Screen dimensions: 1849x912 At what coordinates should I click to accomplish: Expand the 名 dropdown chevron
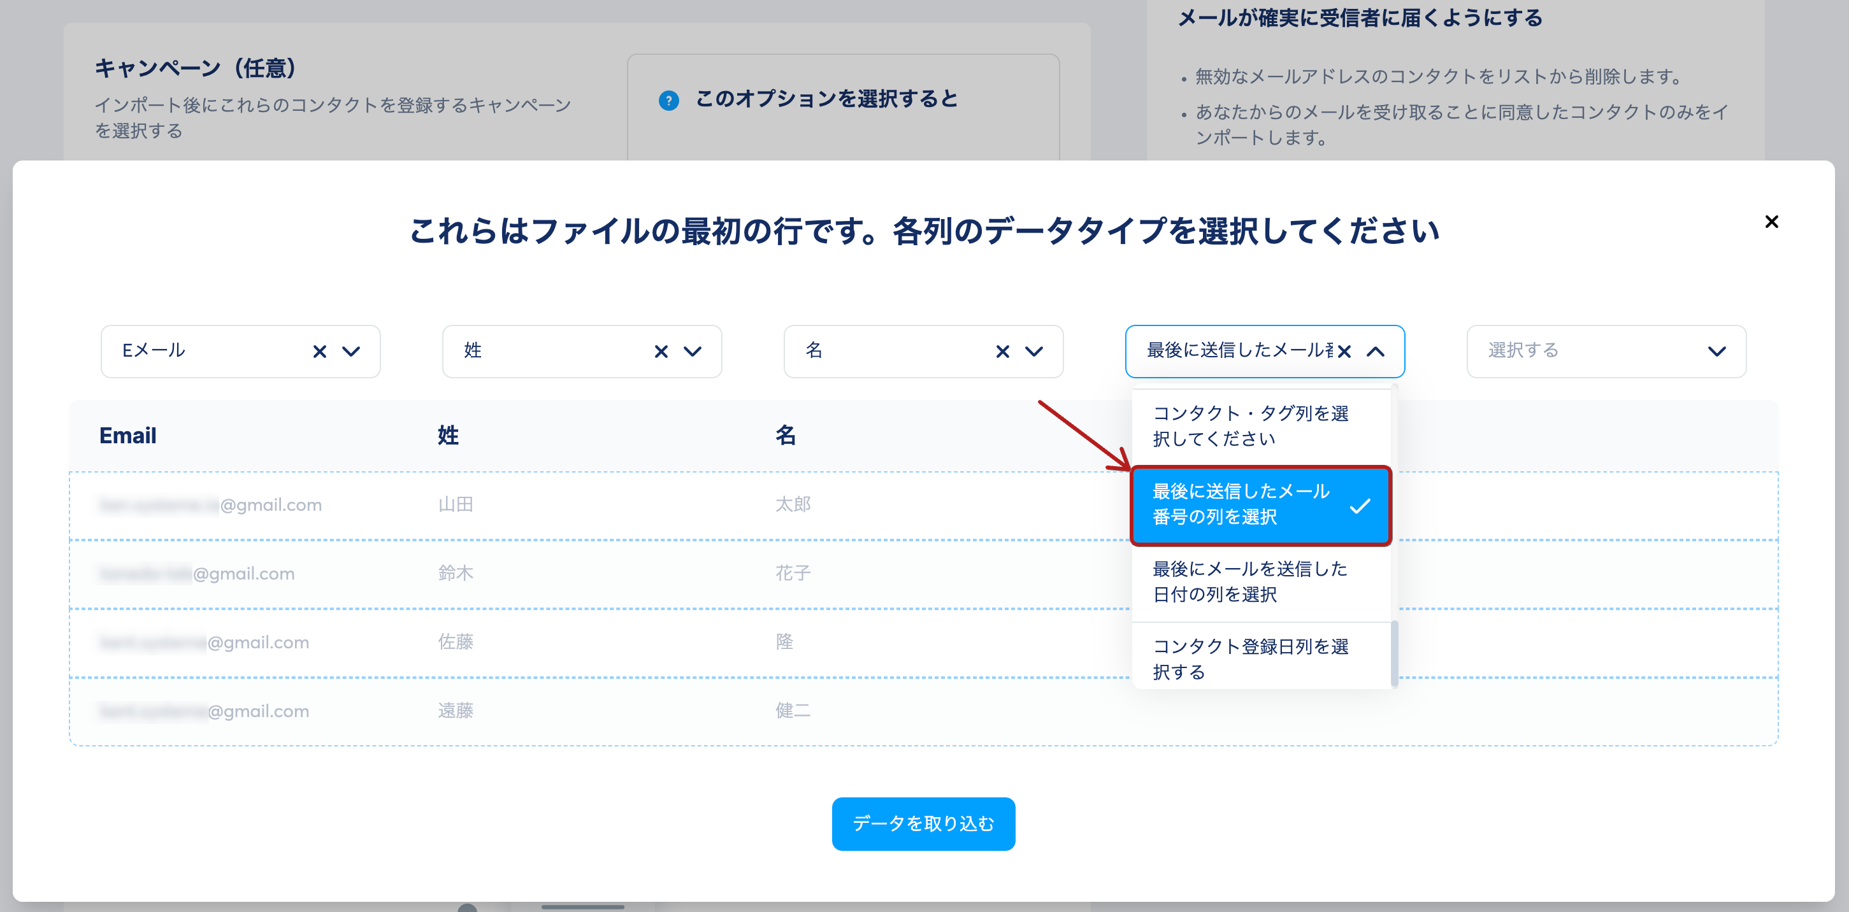[x=1034, y=352]
